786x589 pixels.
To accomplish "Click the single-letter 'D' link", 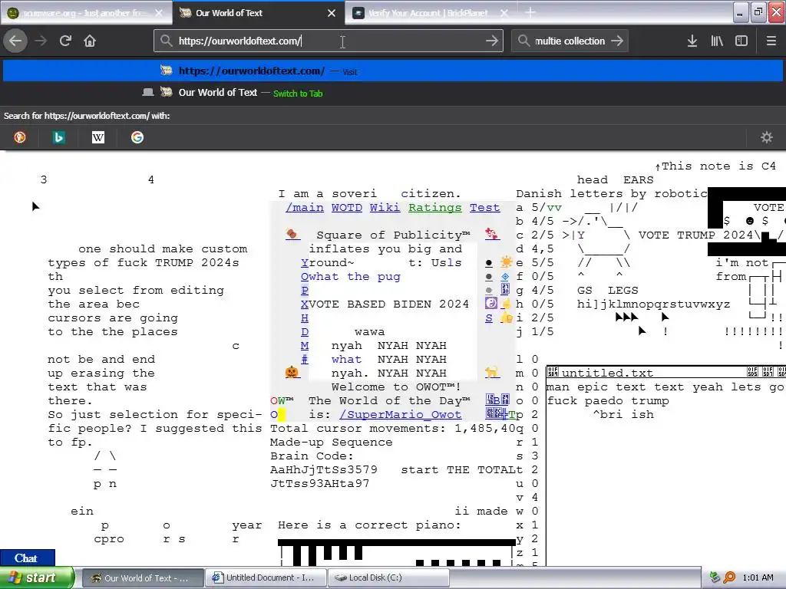I will click(x=305, y=331).
